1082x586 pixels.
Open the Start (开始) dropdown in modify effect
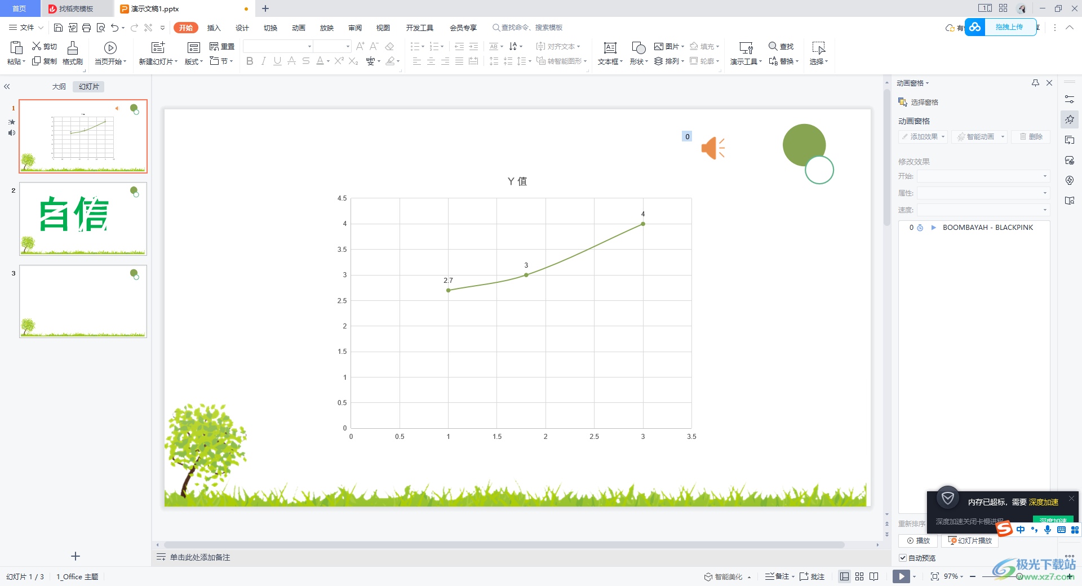[x=983, y=176]
